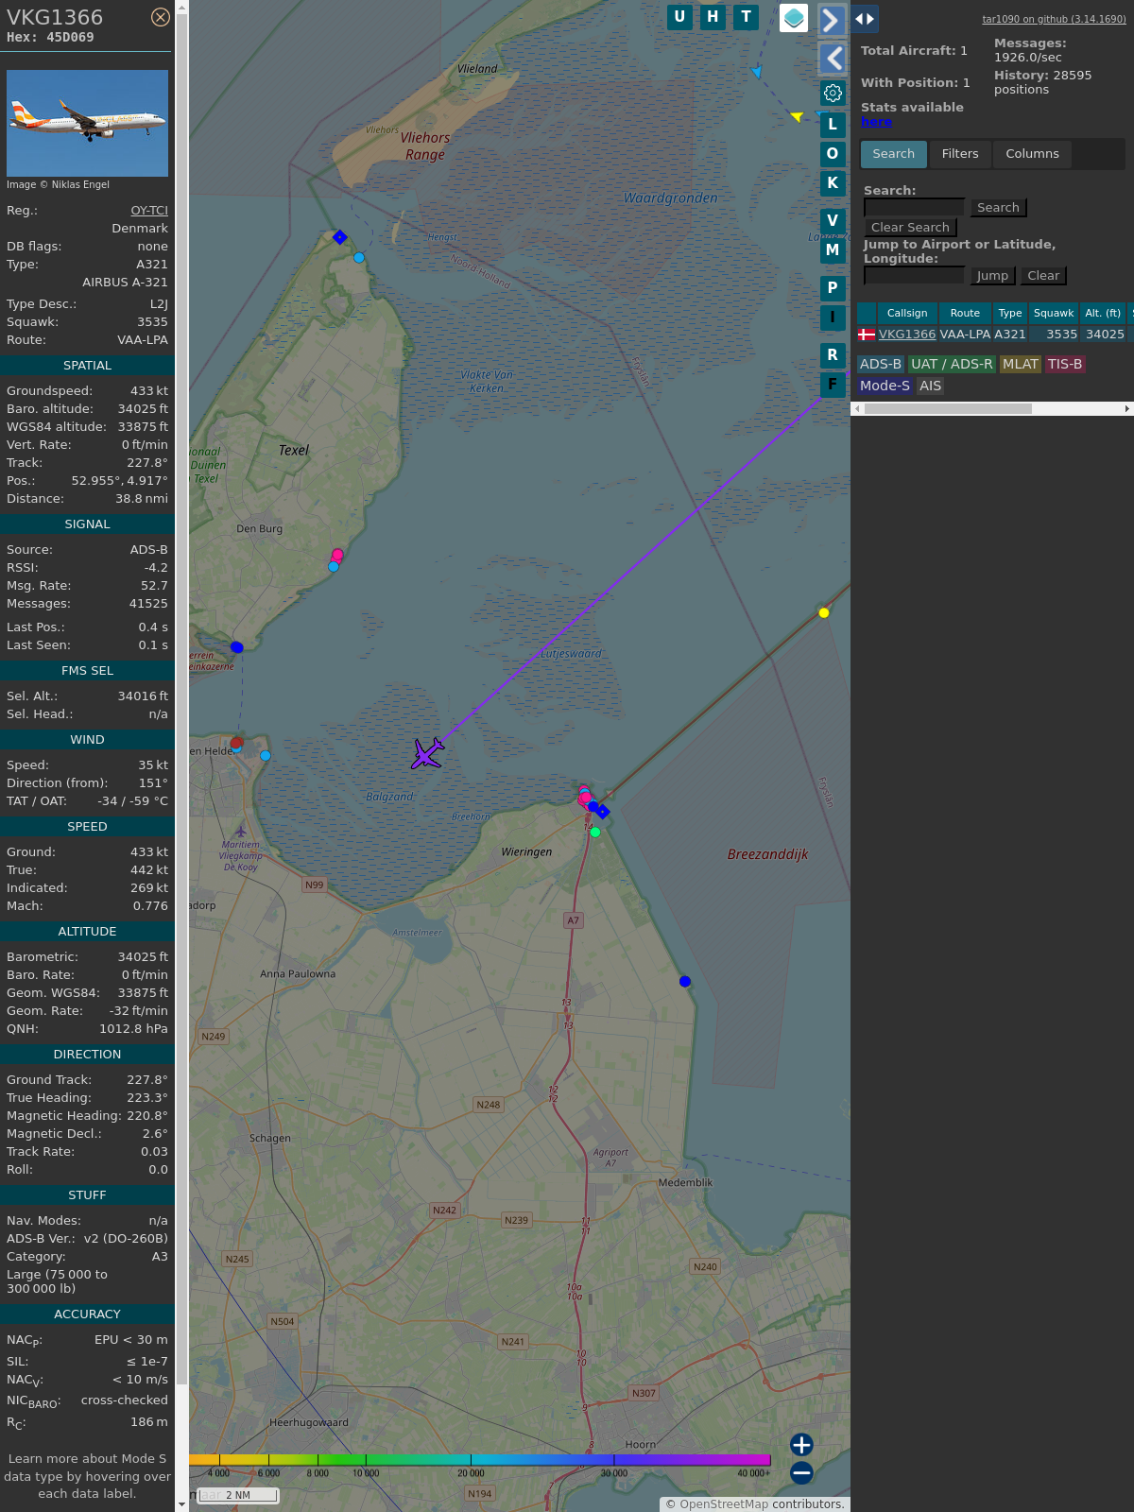The height and width of the screenshot is (1512, 1134).
Task: Toggle the H map button
Action: pyautogui.click(x=713, y=17)
